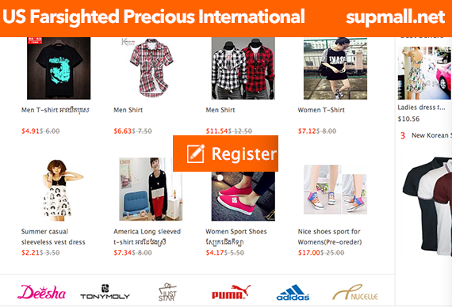Screen dimensions: 452x307
Task: Open Nice shoes sport for Womens listing
Action: 330,237
